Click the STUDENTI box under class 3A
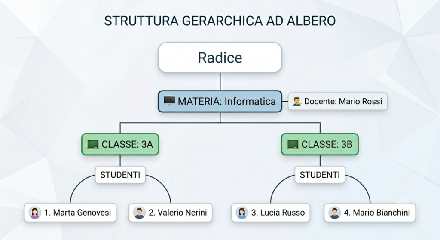Screen dimensions: 440x240 [x=120, y=175]
